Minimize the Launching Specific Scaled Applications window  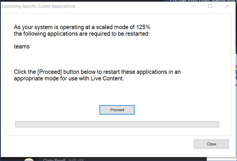coord(194,6)
